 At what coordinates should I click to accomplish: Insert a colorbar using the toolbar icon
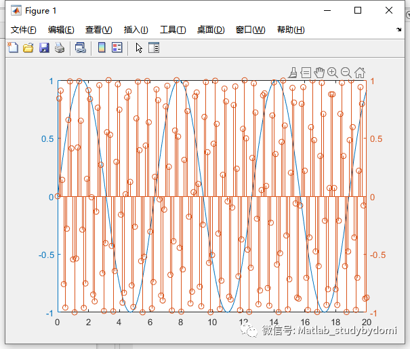(102, 48)
